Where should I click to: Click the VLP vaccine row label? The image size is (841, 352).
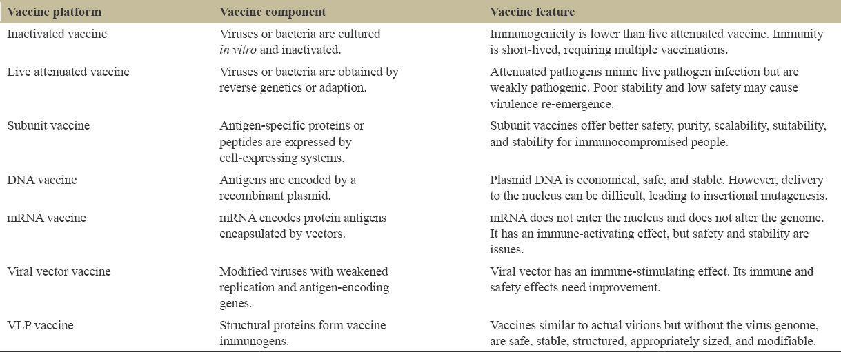coord(41,325)
